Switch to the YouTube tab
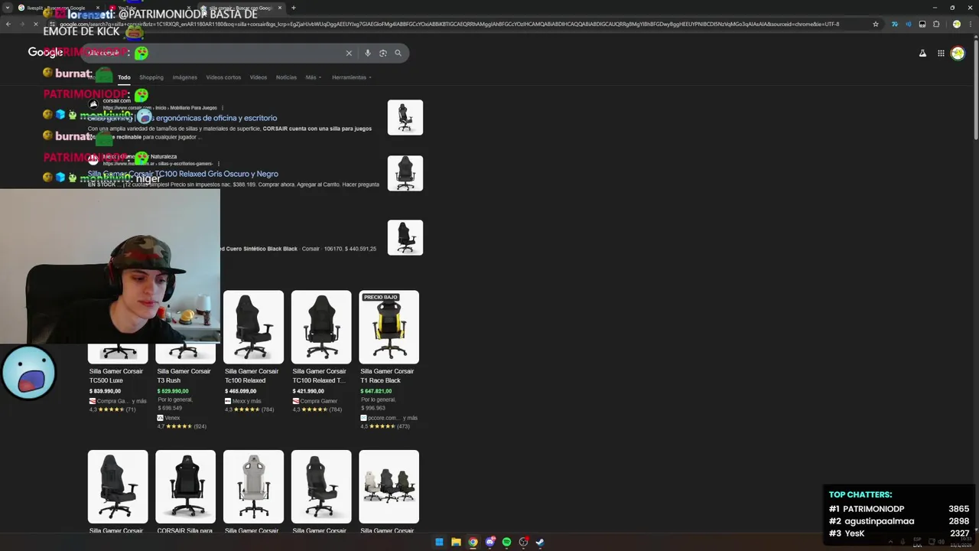 149,8
